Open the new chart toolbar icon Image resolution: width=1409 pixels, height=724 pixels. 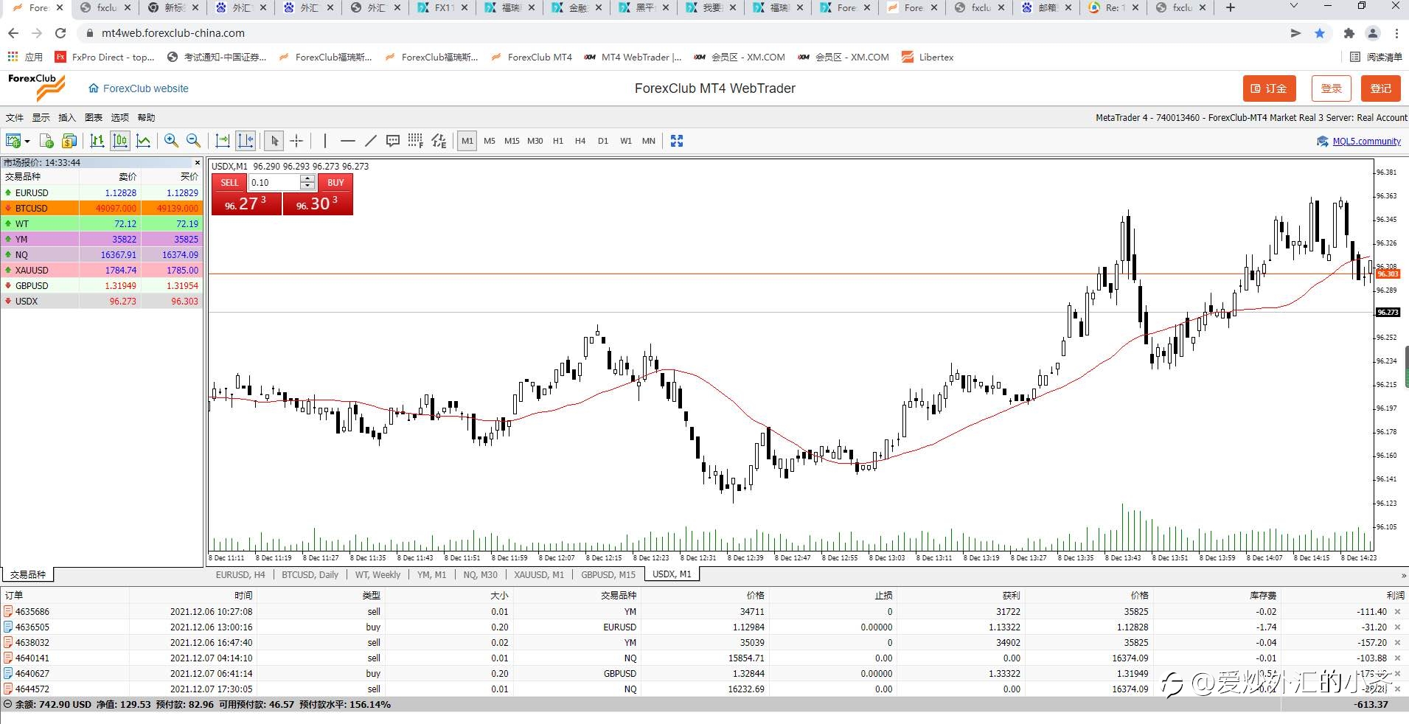point(13,141)
